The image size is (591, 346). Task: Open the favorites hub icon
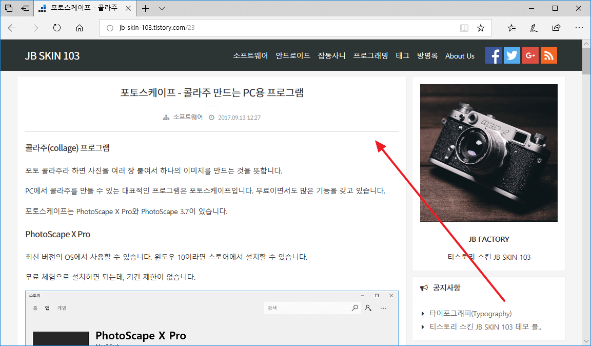pyautogui.click(x=511, y=28)
